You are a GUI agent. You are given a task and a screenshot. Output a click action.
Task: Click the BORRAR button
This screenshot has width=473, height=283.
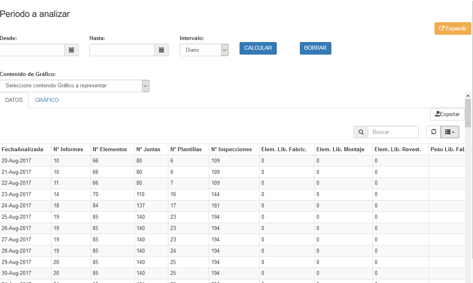(x=315, y=48)
